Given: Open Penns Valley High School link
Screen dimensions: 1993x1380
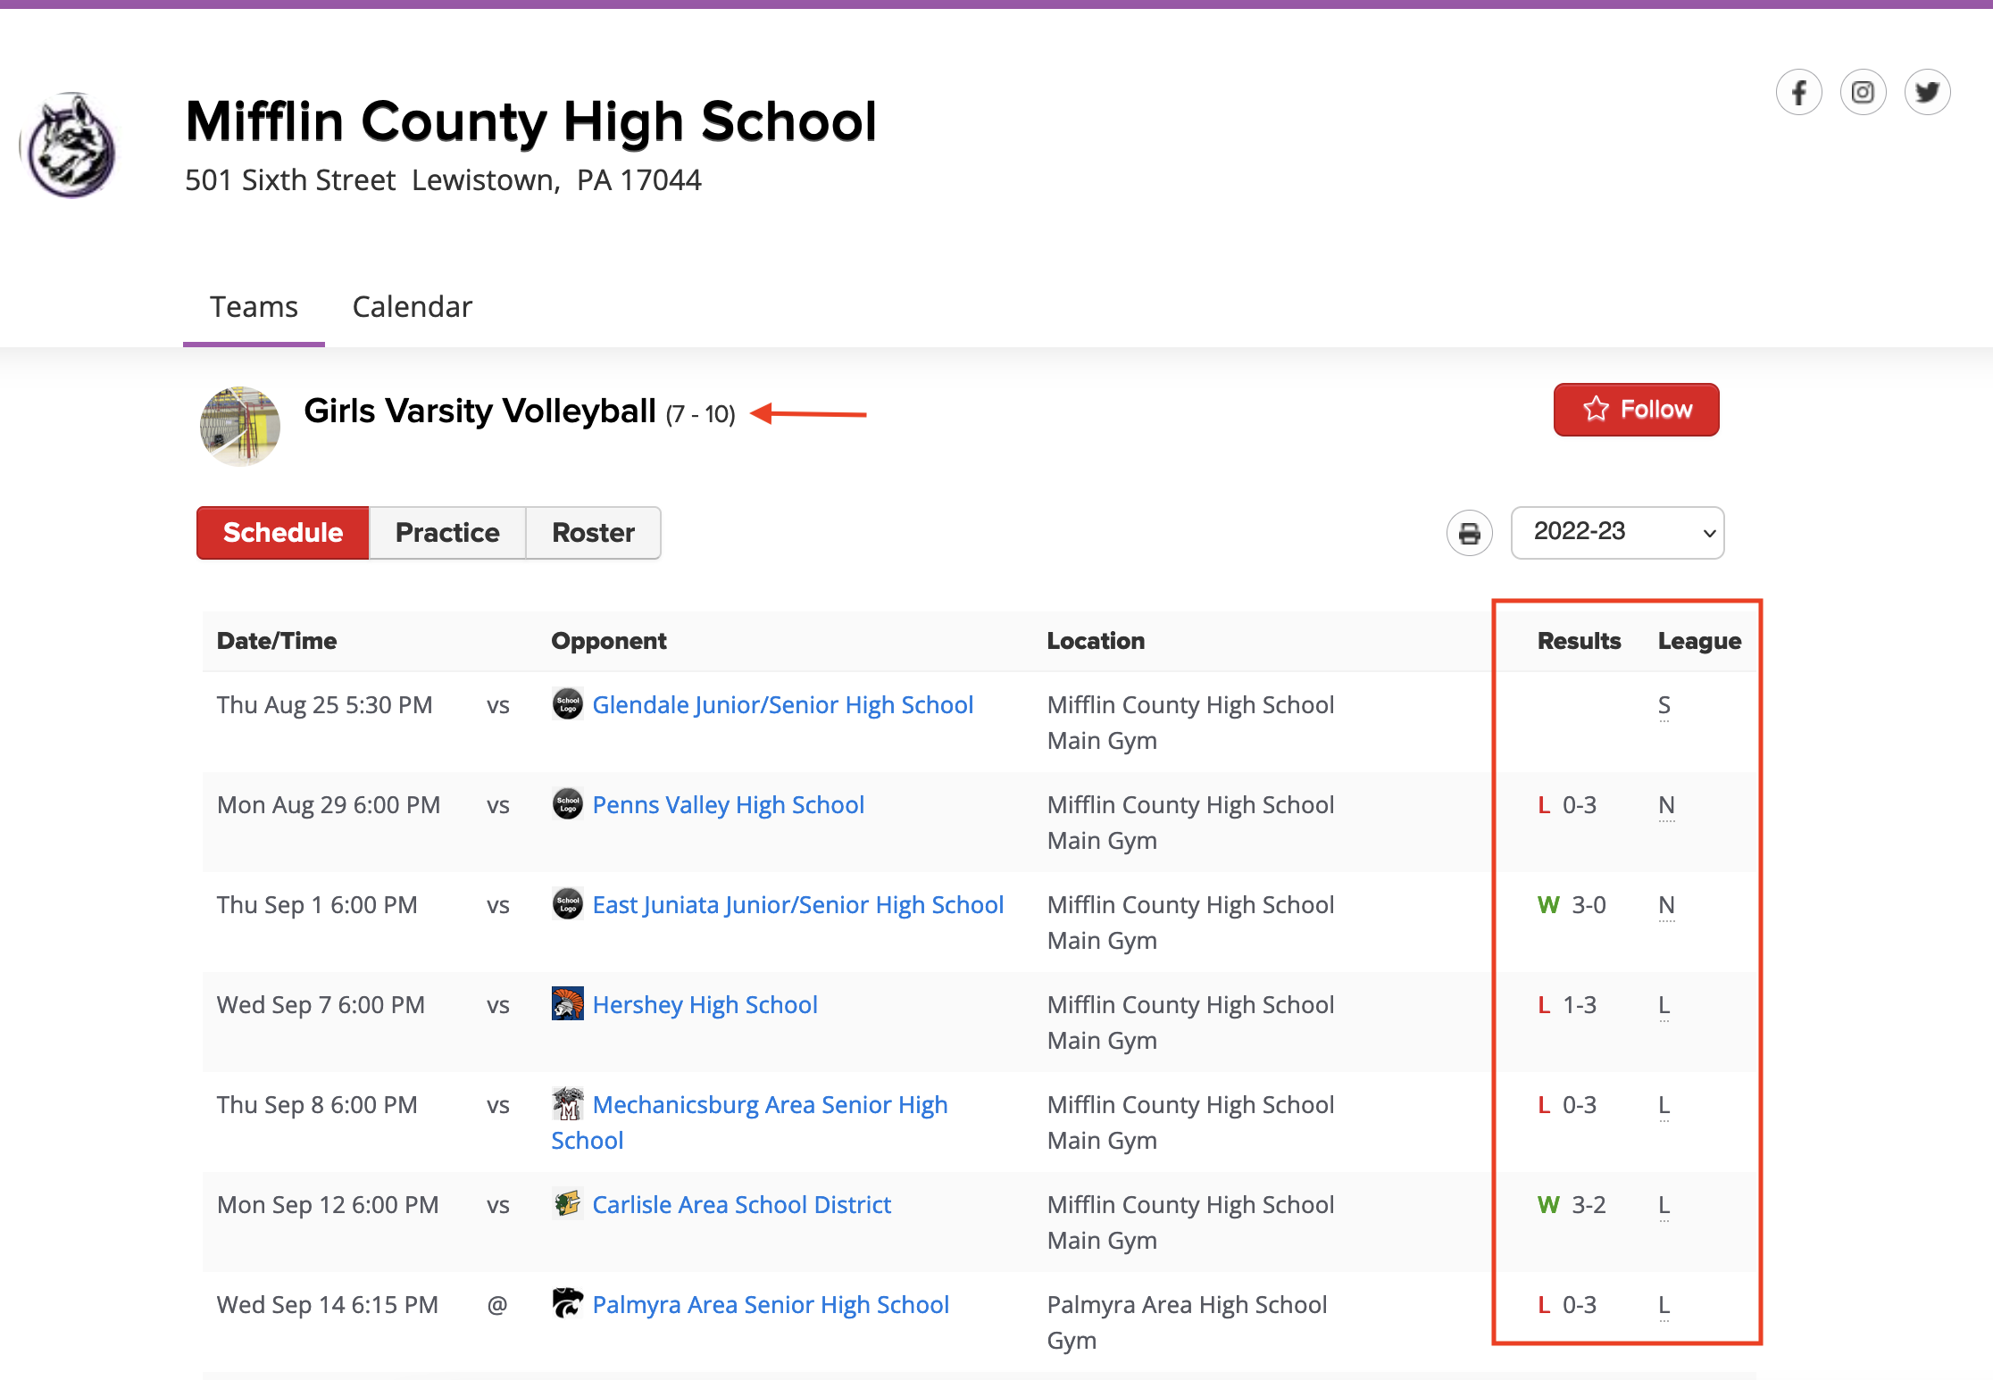Looking at the screenshot, I should [728, 804].
